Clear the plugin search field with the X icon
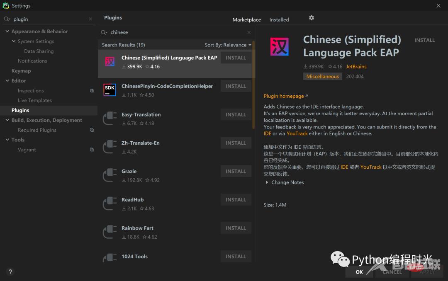Viewport: 448px width, 281px height. 90,19
